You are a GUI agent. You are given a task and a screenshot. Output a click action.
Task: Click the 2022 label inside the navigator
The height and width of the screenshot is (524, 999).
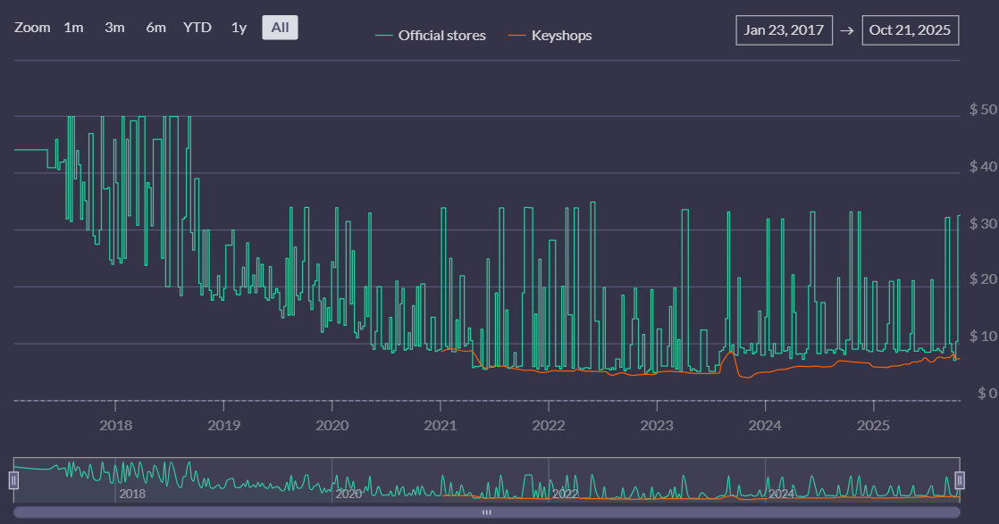tap(565, 494)
